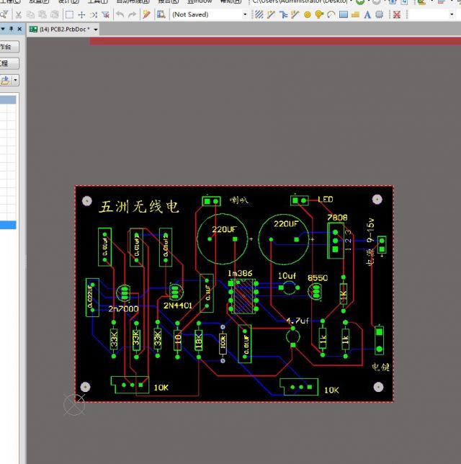Open the (Not Saved) filter combo box
461x464 pixels.
pos(210,14)
